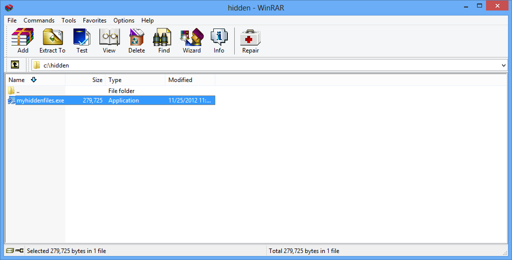Click the key password icon in status bar
The image size is (512, 260).
tap(19, 251)
